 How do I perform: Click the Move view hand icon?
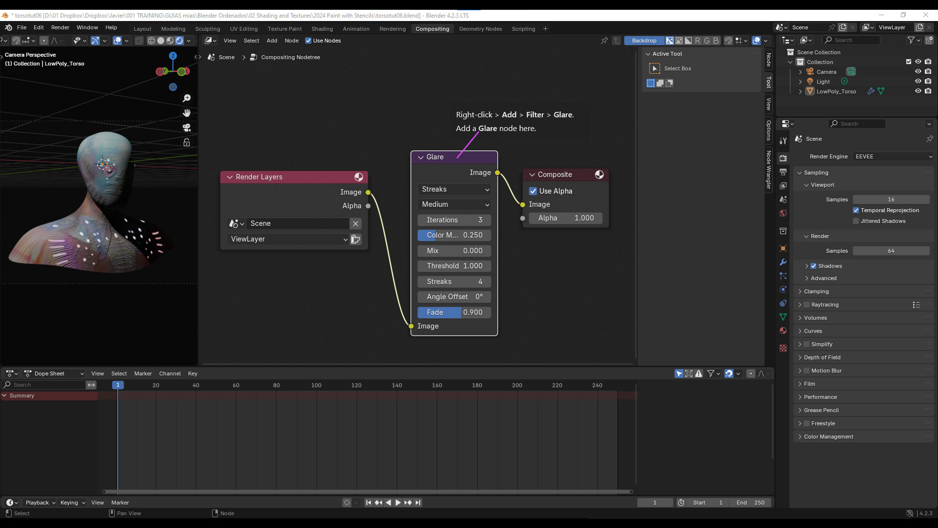point(187,113)
